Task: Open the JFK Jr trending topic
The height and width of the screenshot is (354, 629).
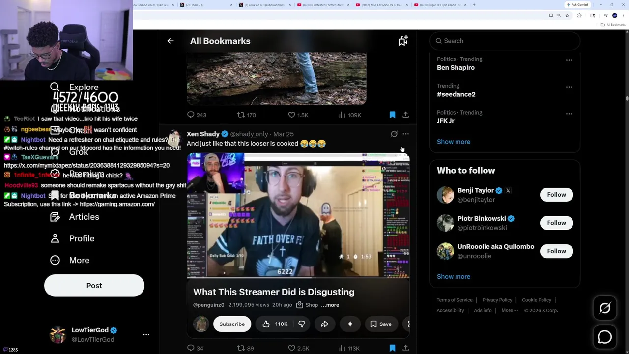Action: pos(446,121)
